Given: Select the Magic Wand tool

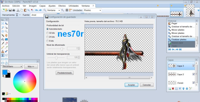Looking at the screenshot, I should click(3, 35).
